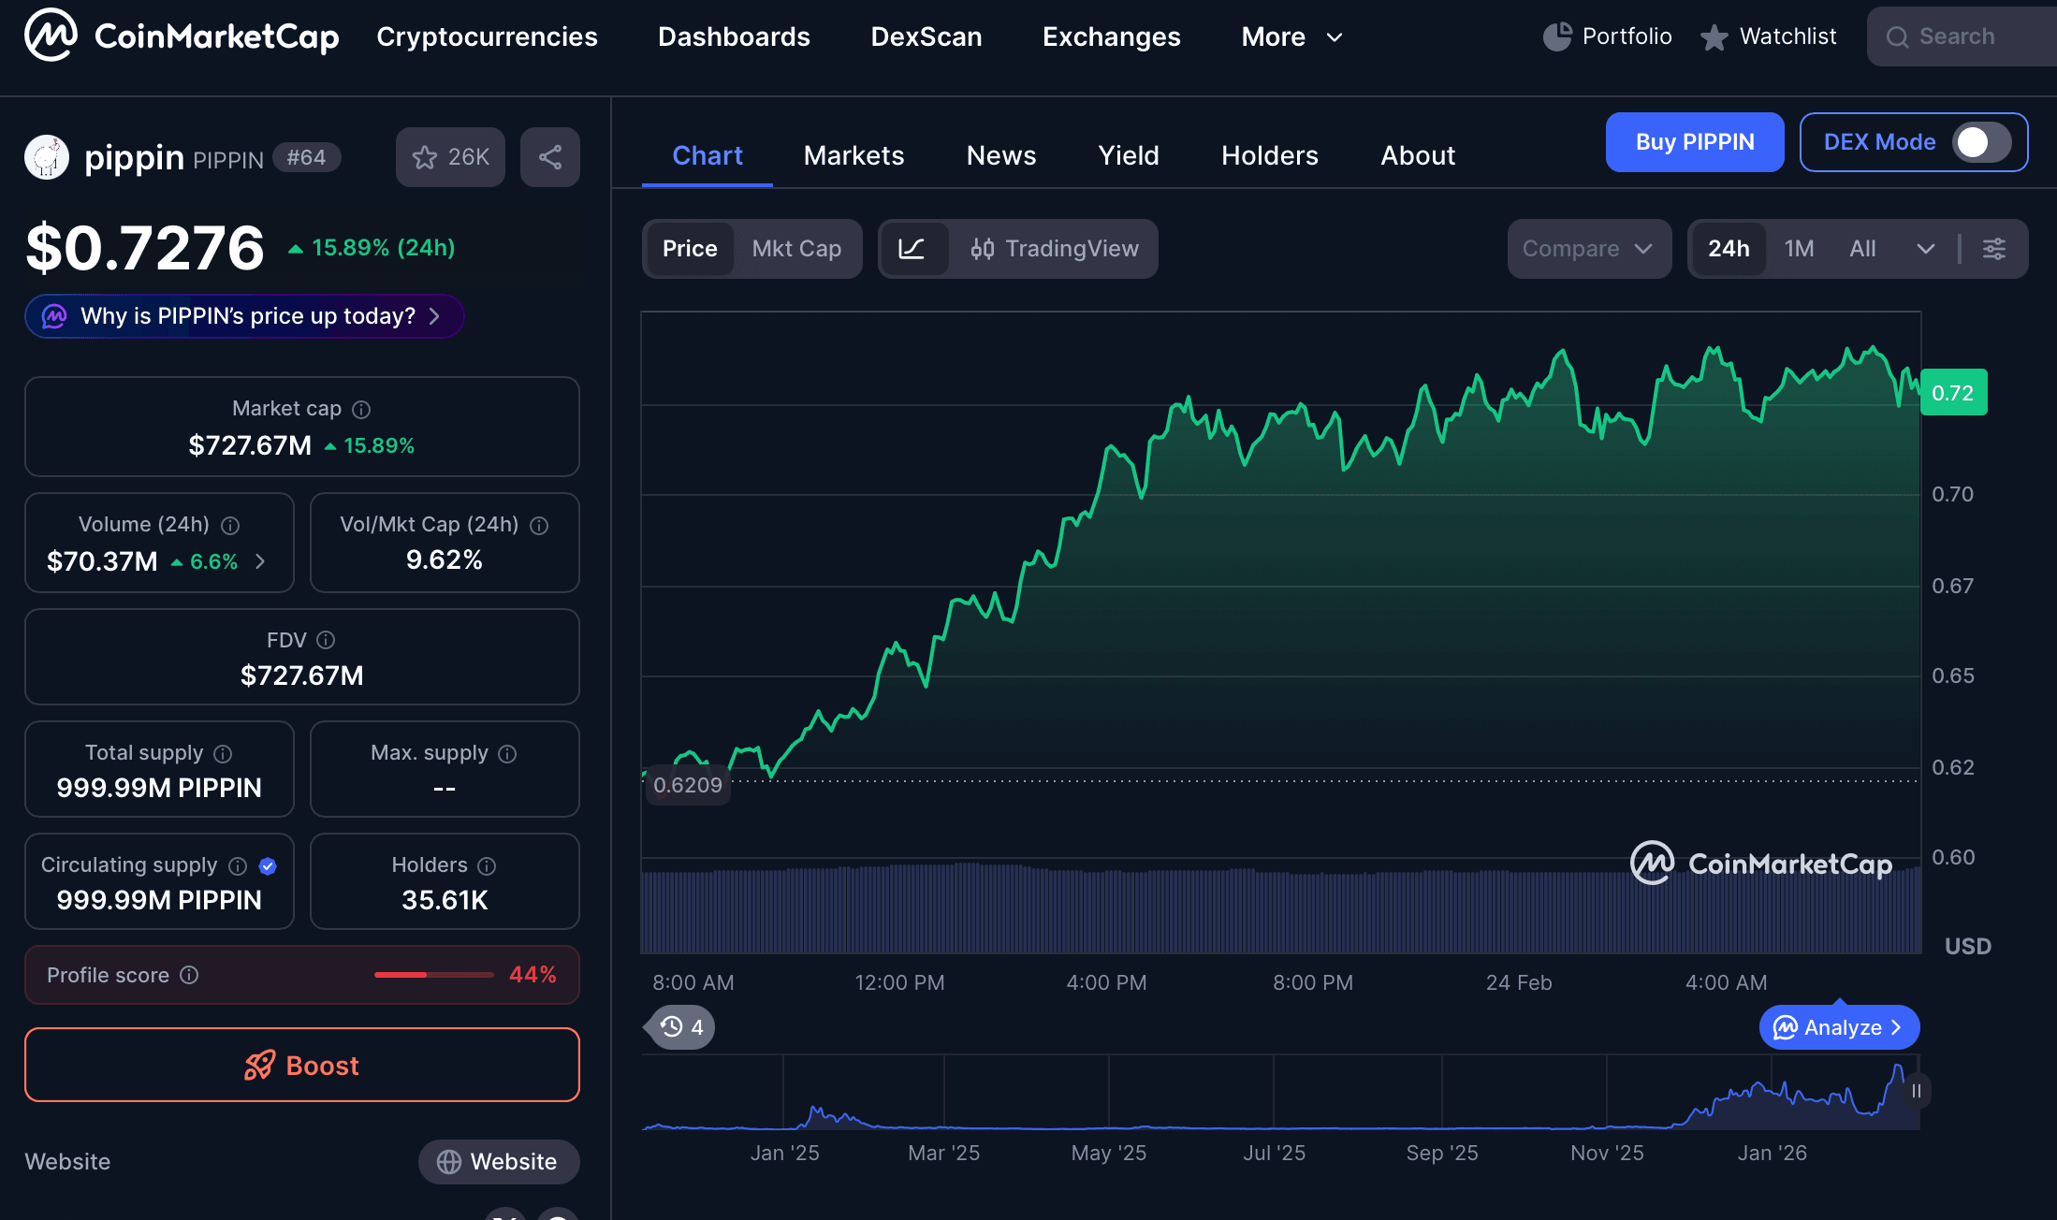Open Portfolio from the header

1608,36
